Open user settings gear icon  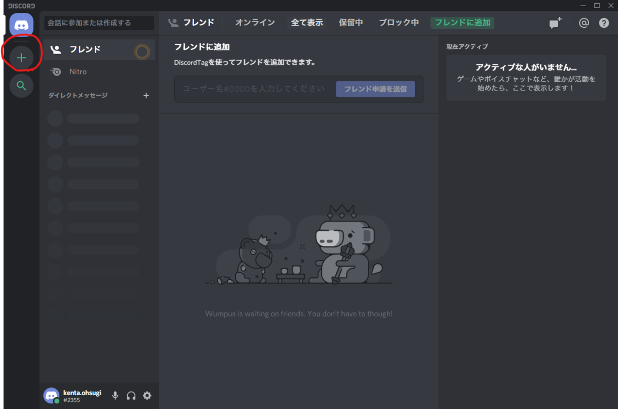tap(147, 396)
